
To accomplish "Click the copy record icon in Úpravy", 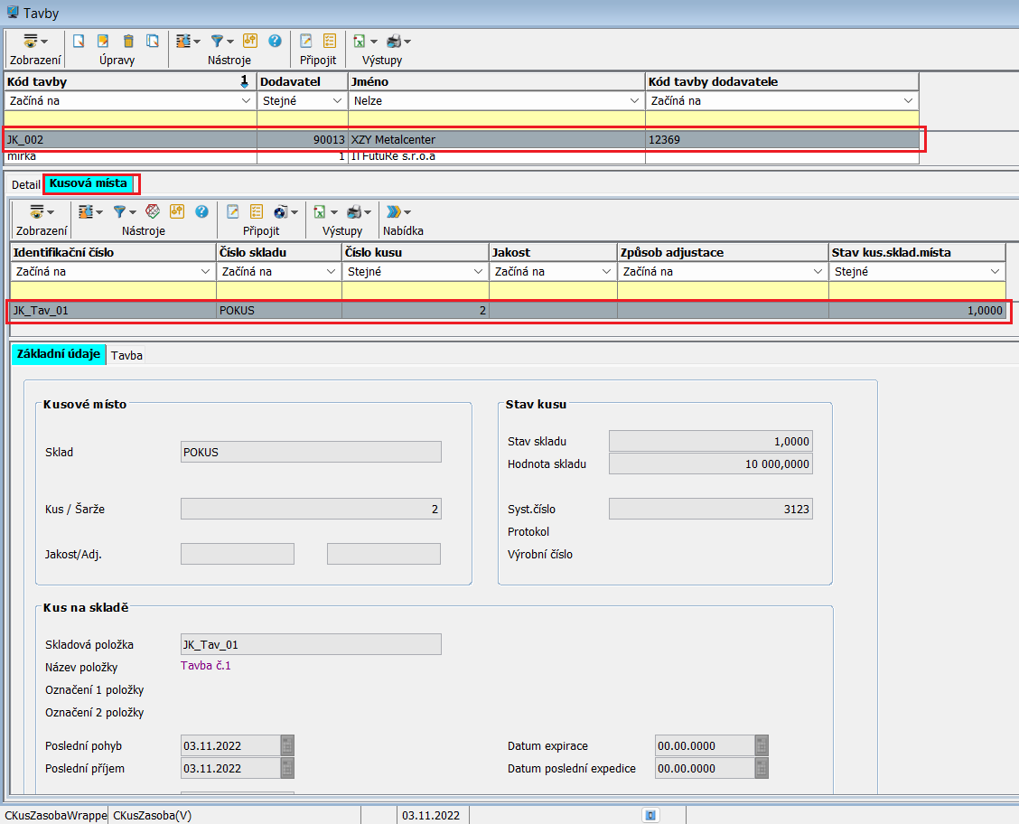I will (x=153, y=41).
